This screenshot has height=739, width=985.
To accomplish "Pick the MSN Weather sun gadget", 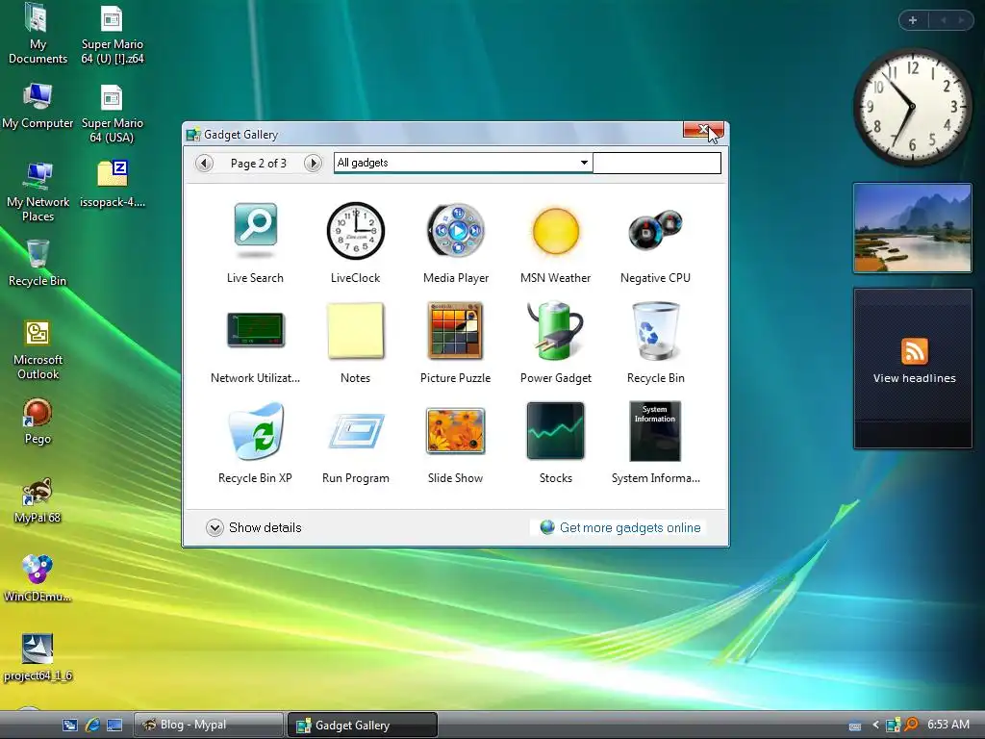I will 556,242.
